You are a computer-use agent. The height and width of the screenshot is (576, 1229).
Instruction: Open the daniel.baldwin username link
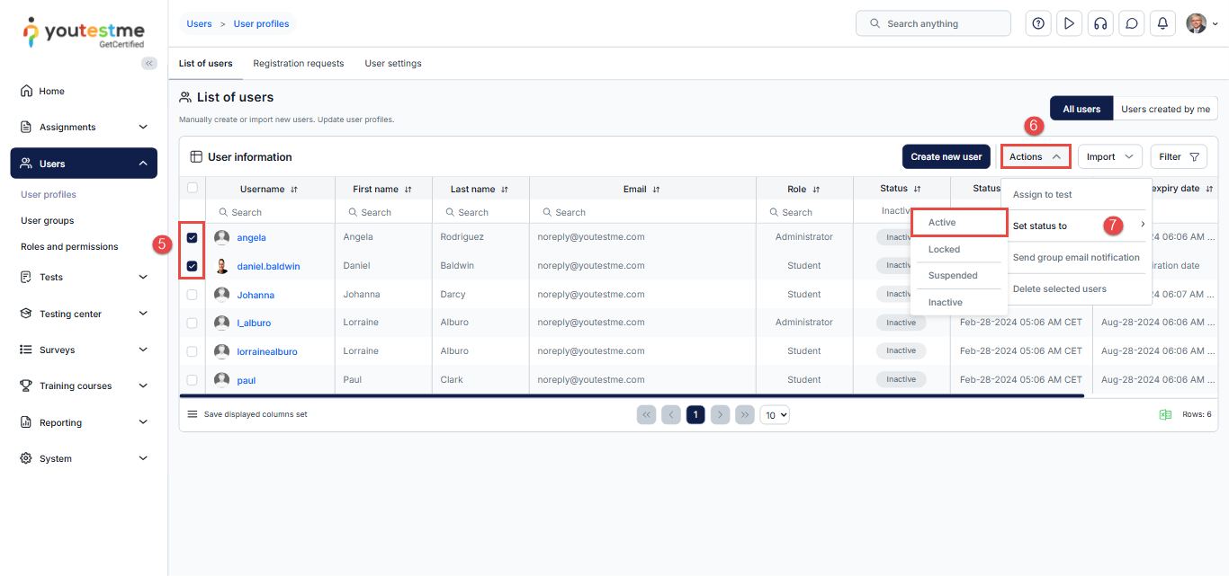click(x=268, y=266)
